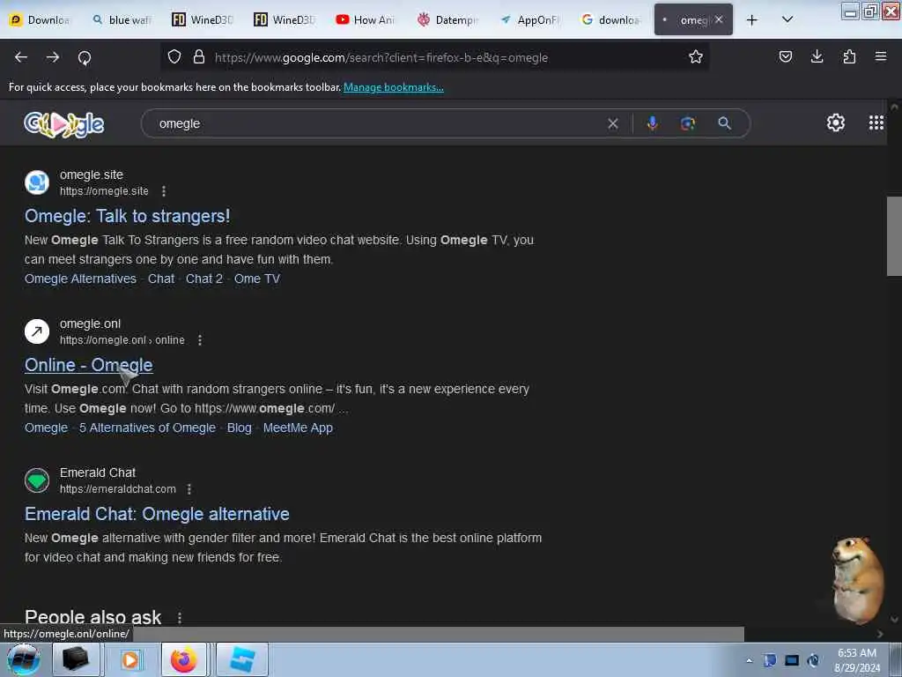This screenshot has height=677, width=902.
Task: Open People also ask options menu
Action: click(x=180, y=618)
